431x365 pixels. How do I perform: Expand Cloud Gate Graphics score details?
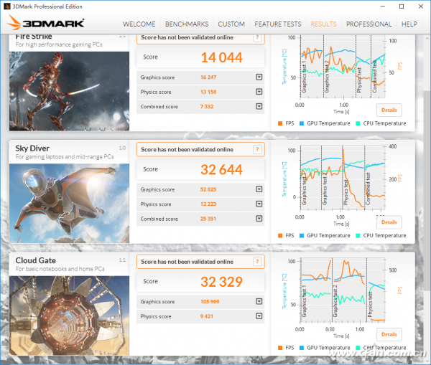[259, 301]
